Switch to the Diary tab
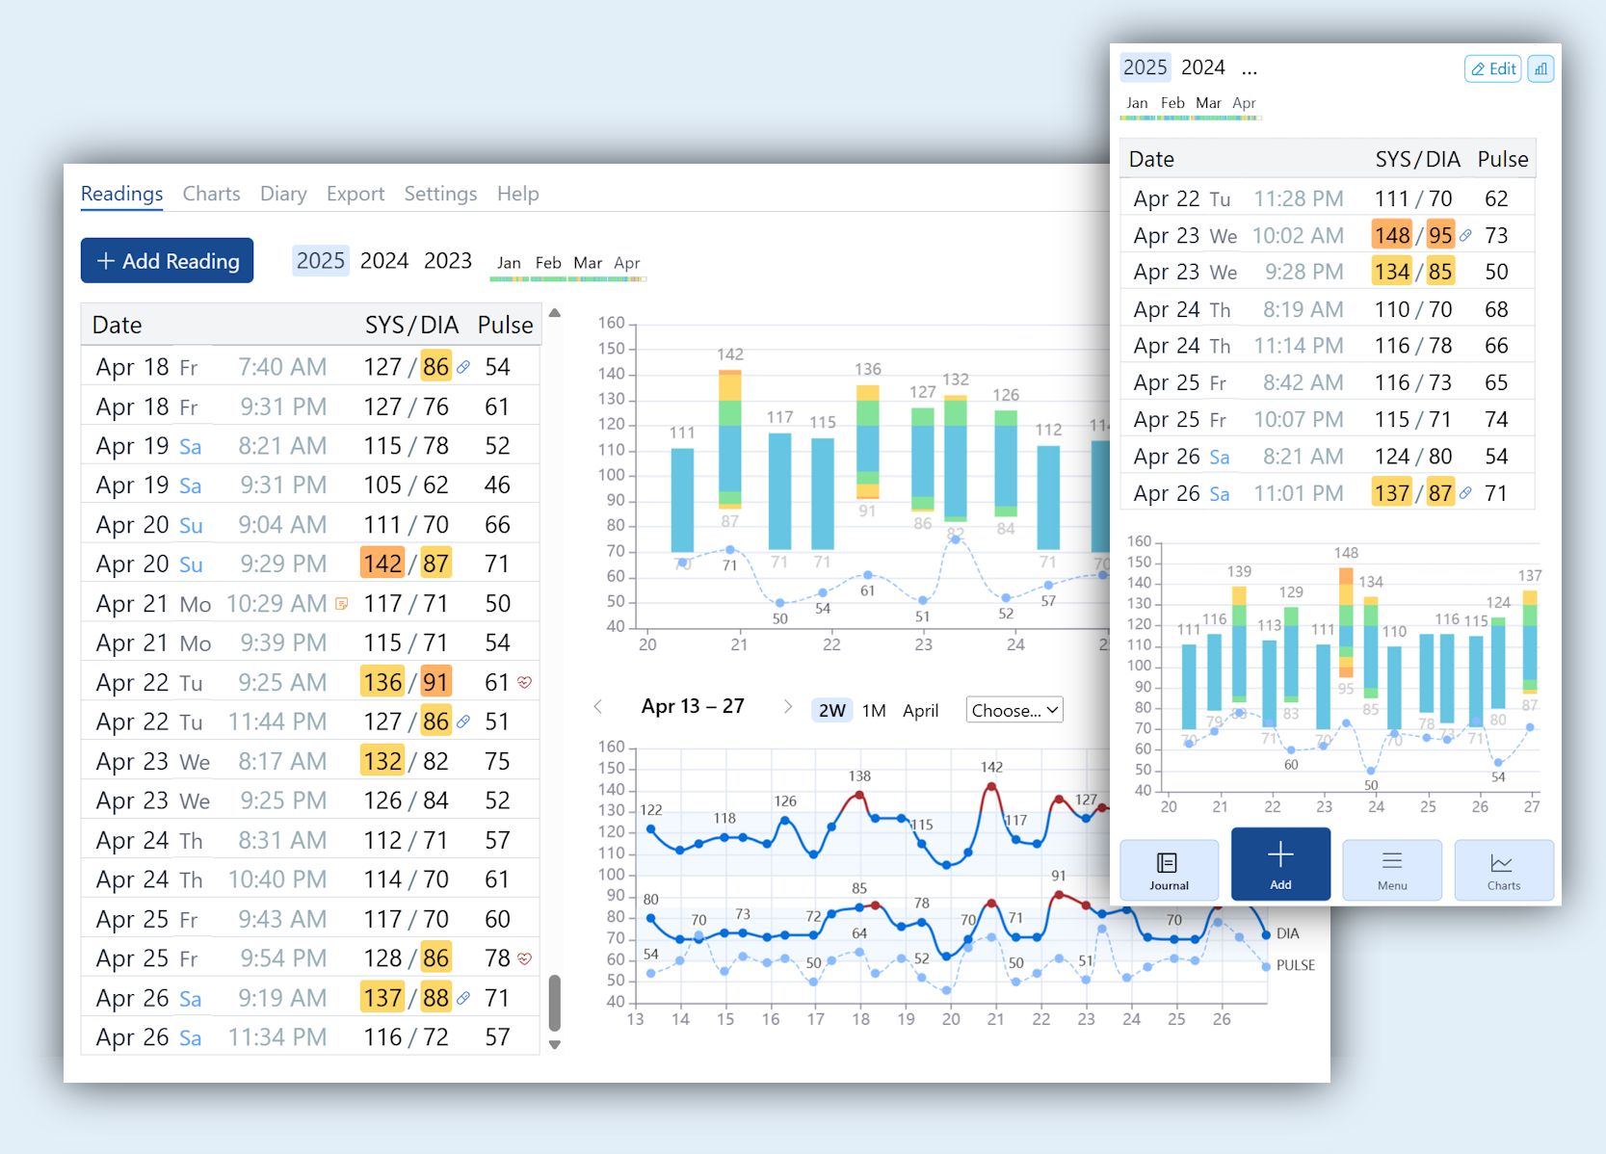The image size is (1606, 1154). pos(283,194)
